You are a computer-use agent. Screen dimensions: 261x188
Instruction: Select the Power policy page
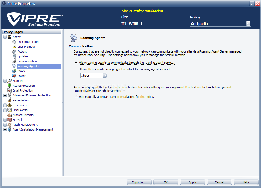[x=21, y=76]
